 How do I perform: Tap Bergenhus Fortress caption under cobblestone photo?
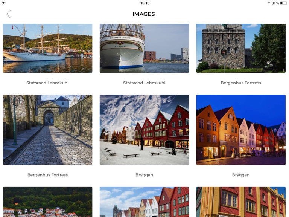click(x=47, y=175)
